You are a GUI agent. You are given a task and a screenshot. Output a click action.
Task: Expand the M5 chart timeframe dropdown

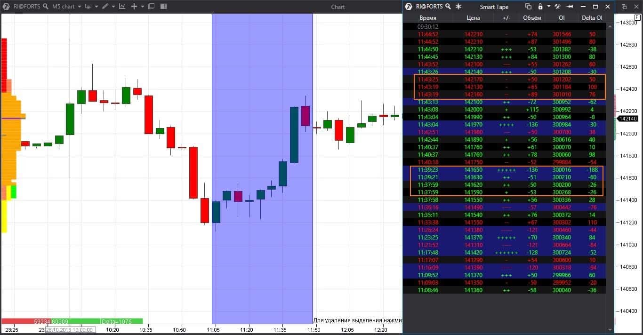pos(79,7)
